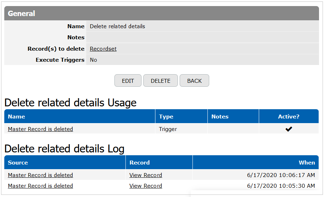This screenshot has width=324, height=197.
Task: Click the Record(s) to delete label
Action: (x=56, y=49)
